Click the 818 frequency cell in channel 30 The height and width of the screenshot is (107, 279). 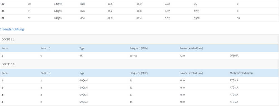(83, 4)
